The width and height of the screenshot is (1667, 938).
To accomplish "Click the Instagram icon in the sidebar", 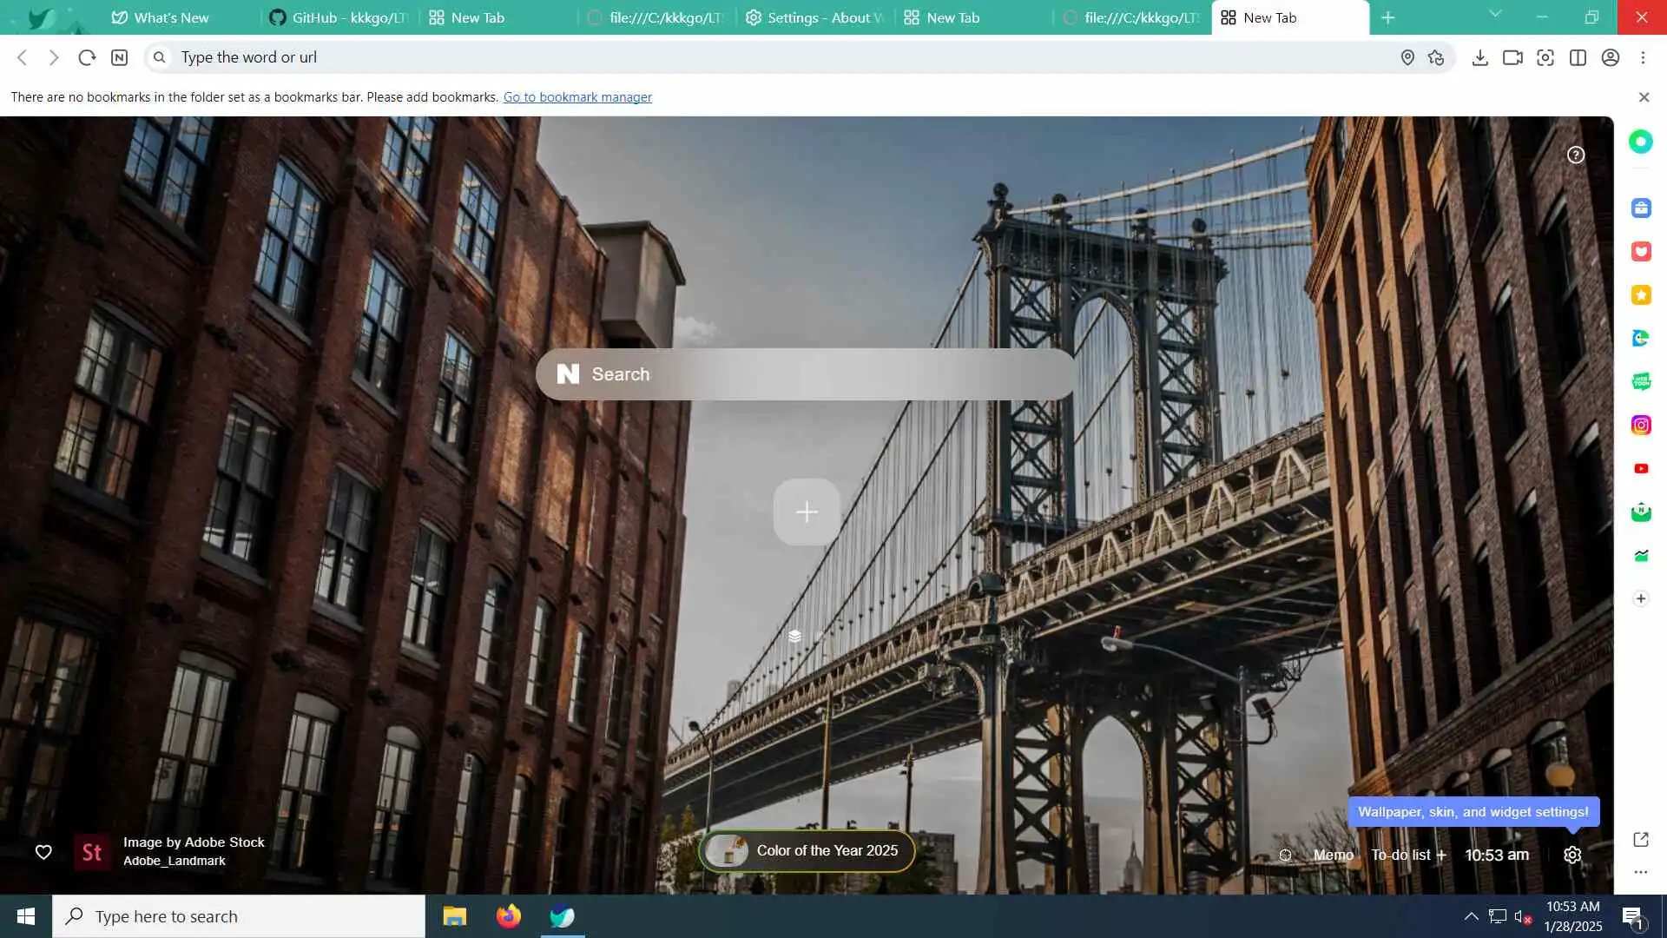I will coord(1640,426).
